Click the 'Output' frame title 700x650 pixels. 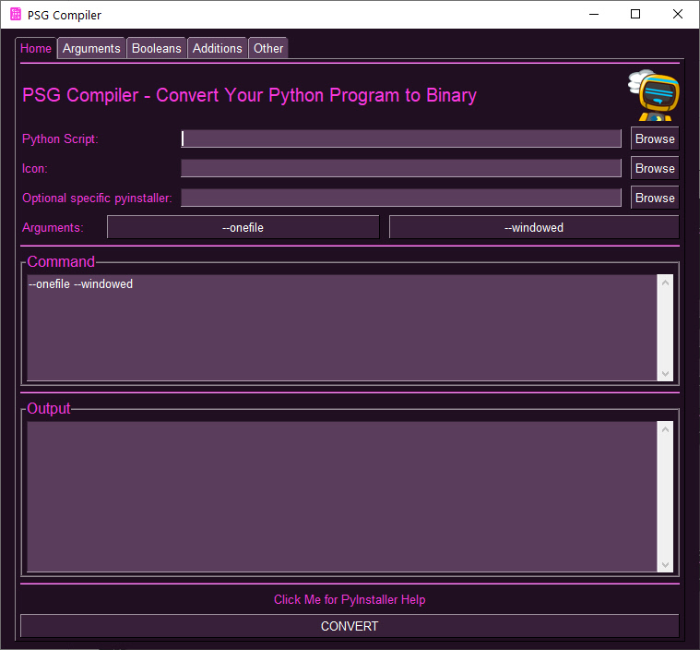pos(49,409)
